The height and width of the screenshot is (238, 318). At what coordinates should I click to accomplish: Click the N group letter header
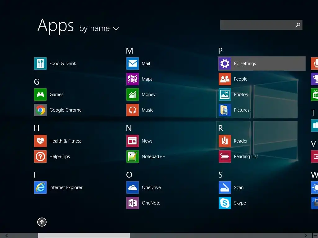point(129,128)
